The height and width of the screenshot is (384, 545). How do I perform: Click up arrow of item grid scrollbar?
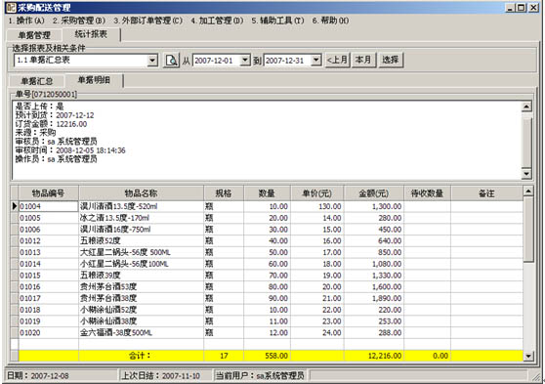tap(528, 191)
